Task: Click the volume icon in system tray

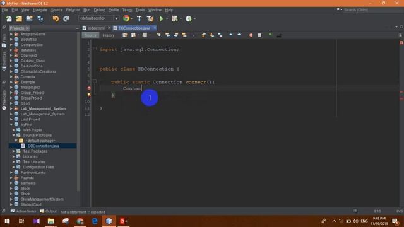Action: (356, 221)
